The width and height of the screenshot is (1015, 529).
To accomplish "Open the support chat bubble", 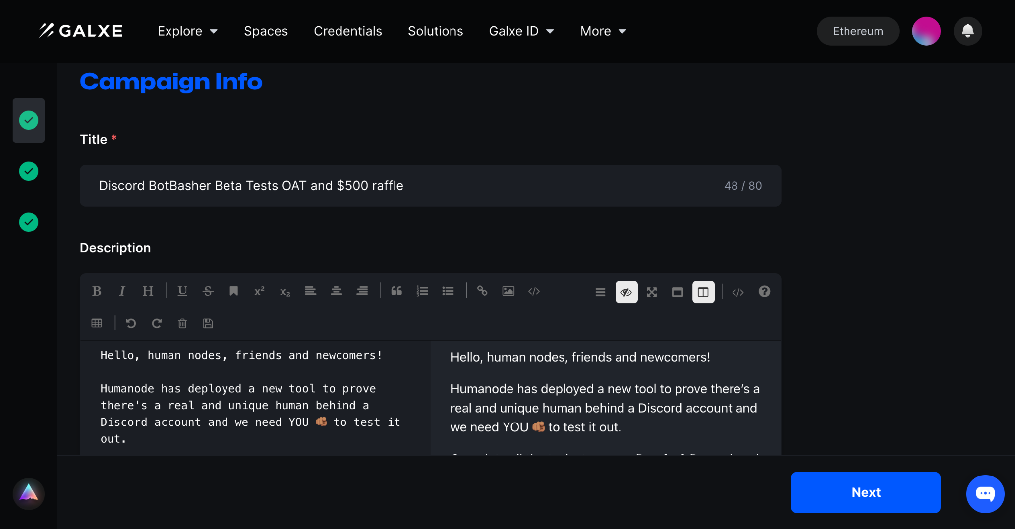I will (x=985, y=494).
